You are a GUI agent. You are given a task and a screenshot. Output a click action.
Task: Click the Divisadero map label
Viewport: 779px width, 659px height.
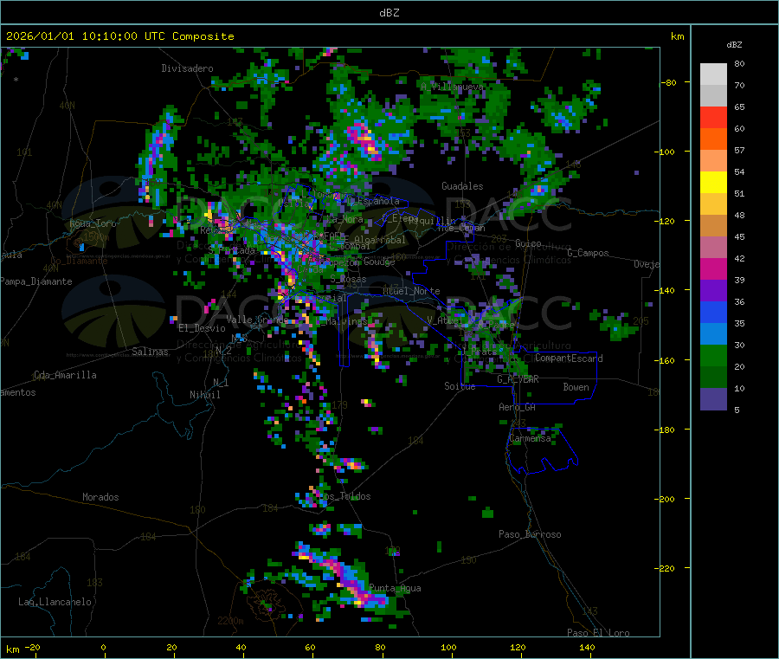coord(187,68)
